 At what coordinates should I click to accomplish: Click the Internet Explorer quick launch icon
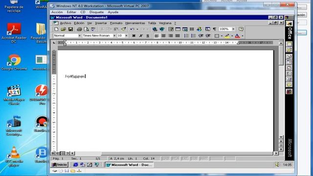(75, 165)
